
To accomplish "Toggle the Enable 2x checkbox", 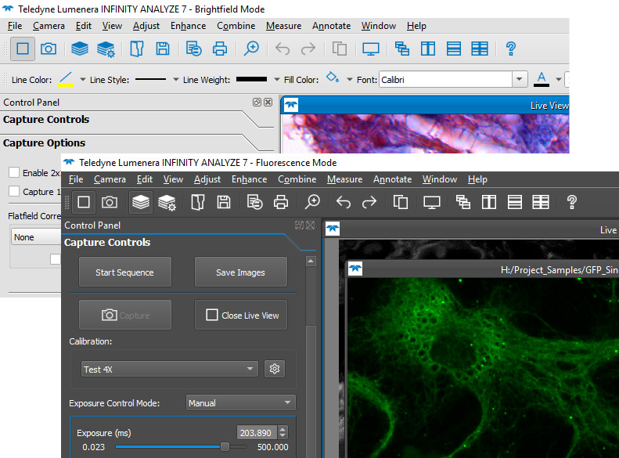I will [14, 172].
